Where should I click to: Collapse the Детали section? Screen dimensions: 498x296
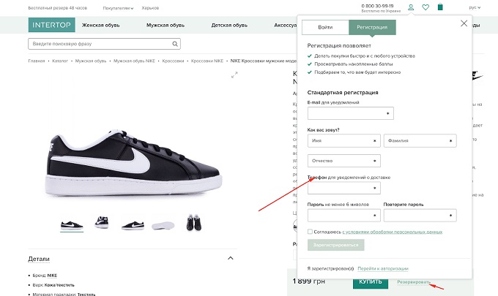click(231, 258)
